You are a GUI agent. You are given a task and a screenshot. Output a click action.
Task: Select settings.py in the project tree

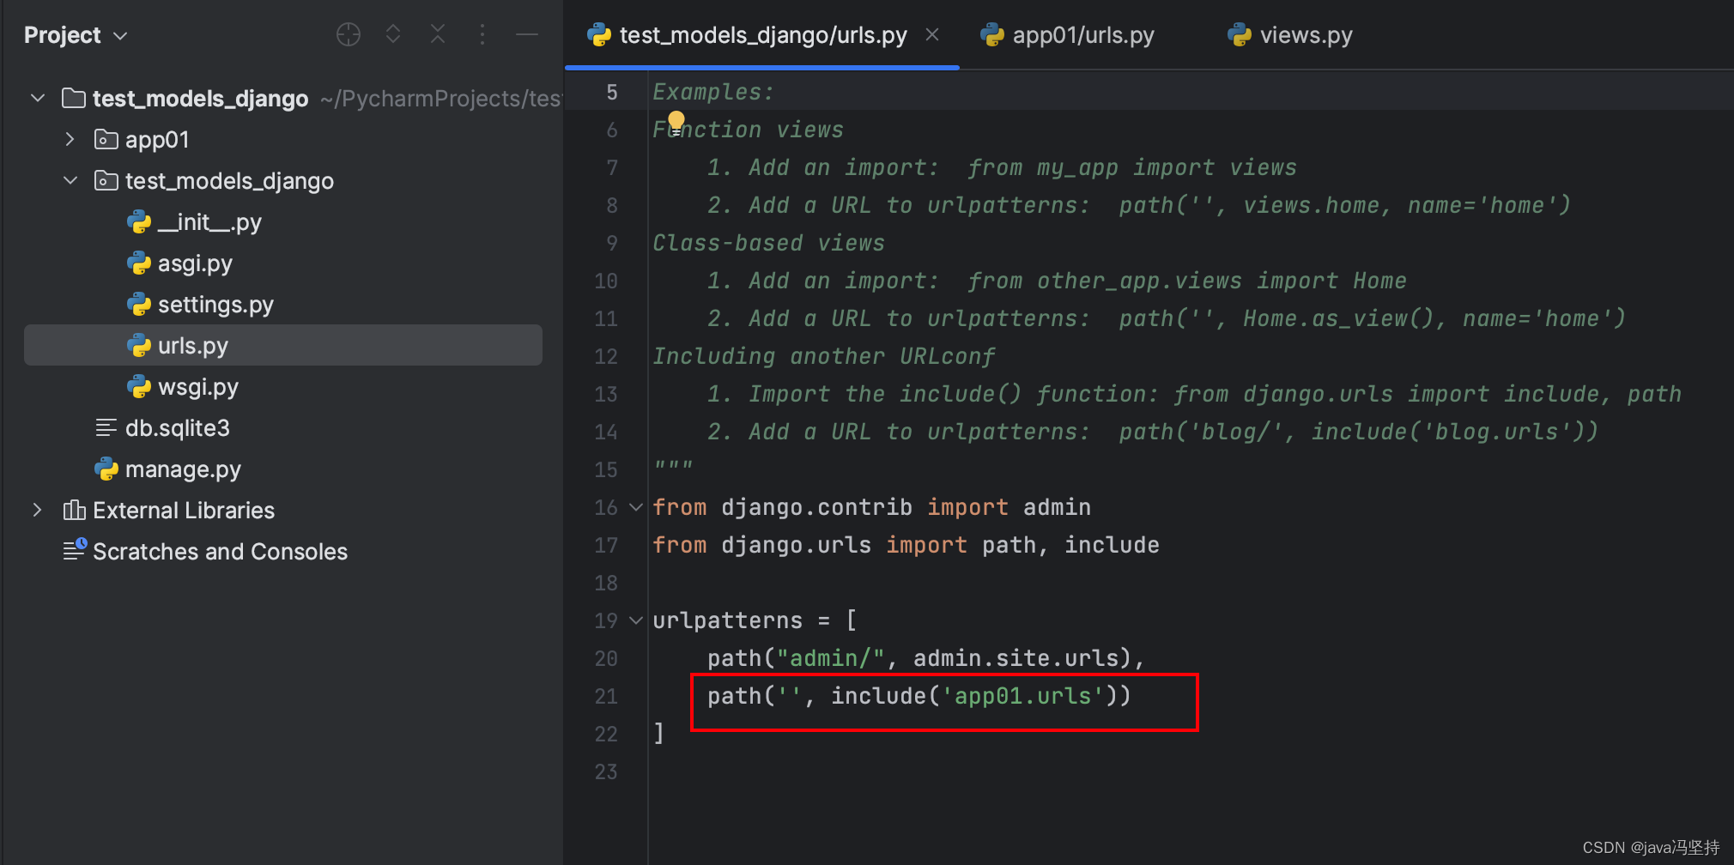[215, 305]
